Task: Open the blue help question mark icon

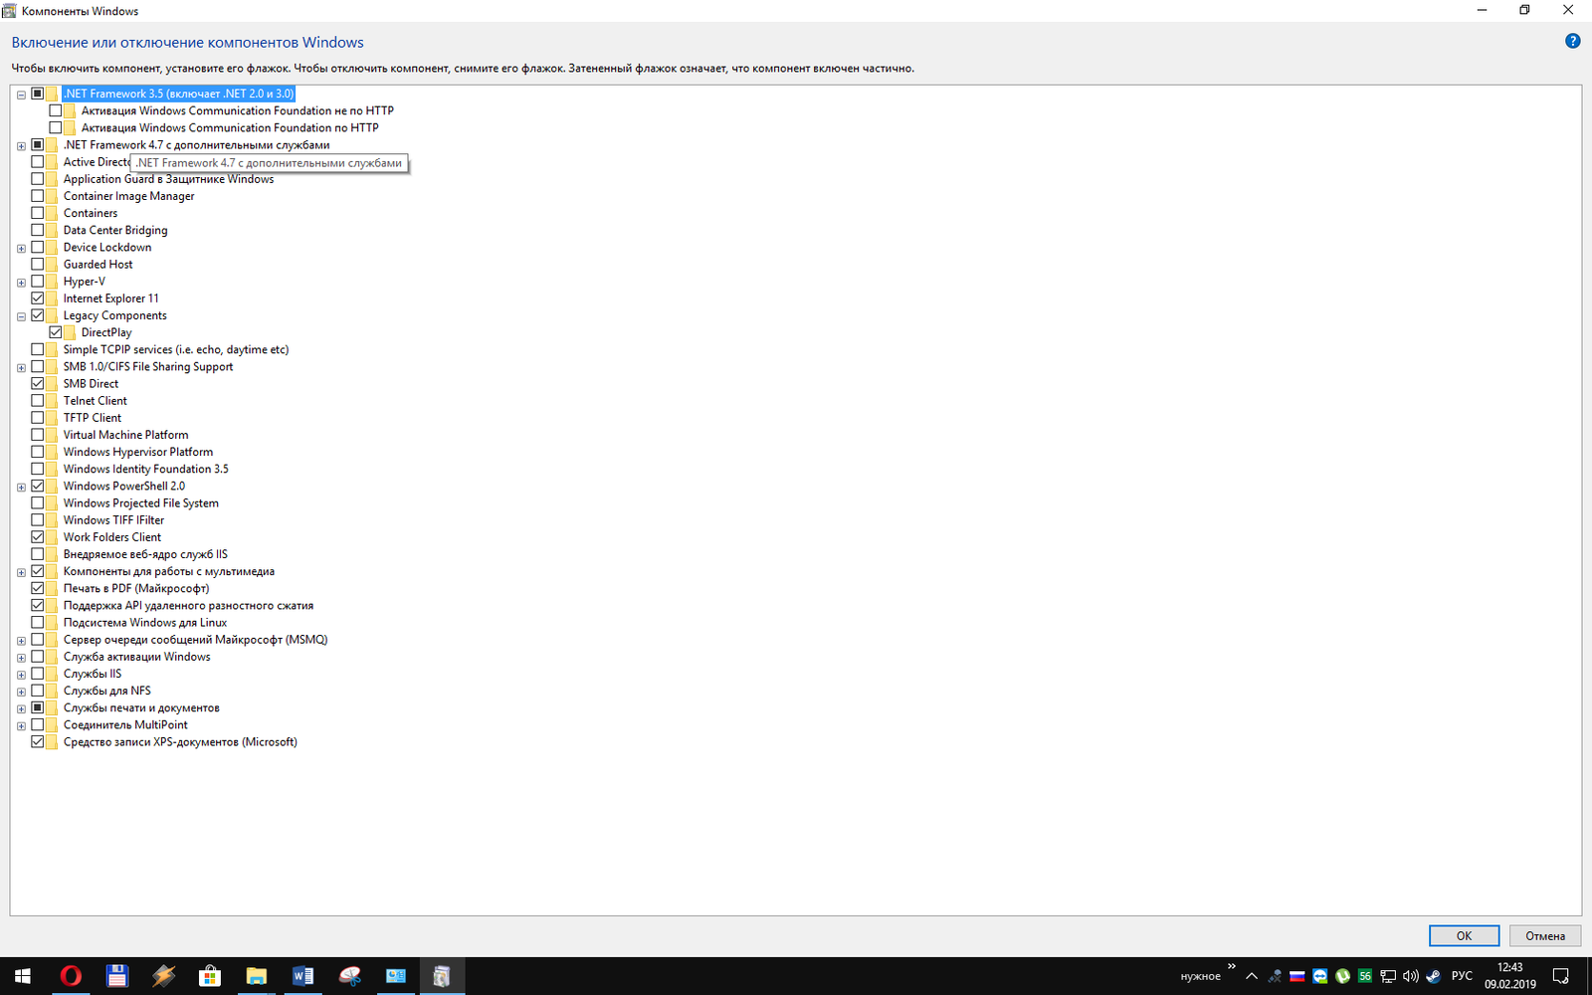Action: [x=1572, y=41]
